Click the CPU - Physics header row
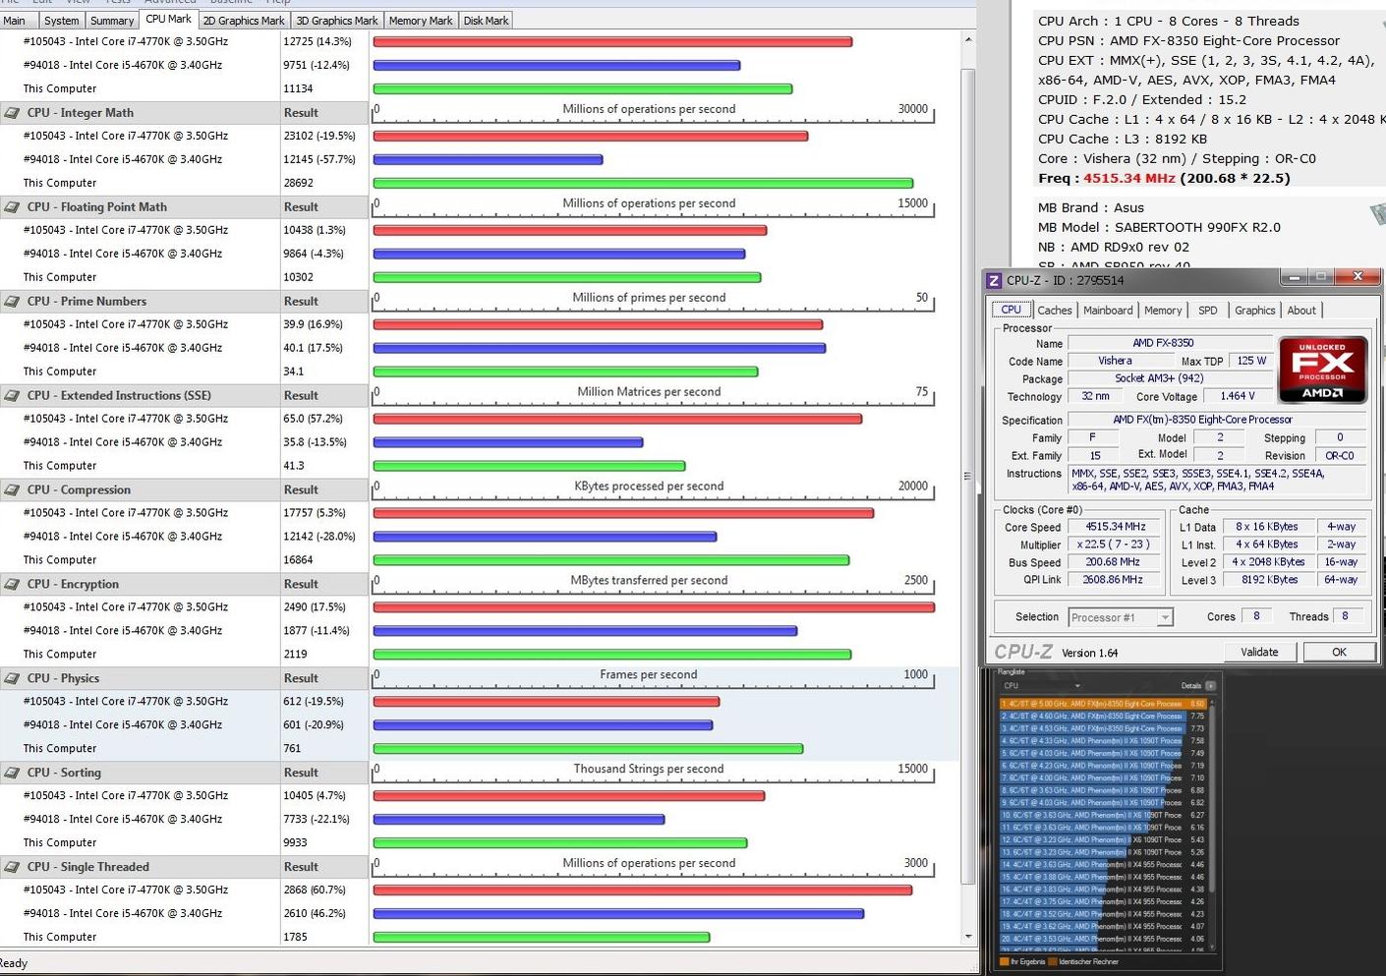 click(x=184, y=679)
